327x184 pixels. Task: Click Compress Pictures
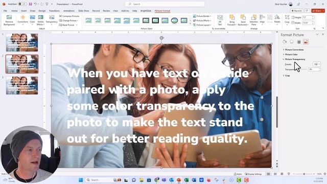click(x=69, y=16)
